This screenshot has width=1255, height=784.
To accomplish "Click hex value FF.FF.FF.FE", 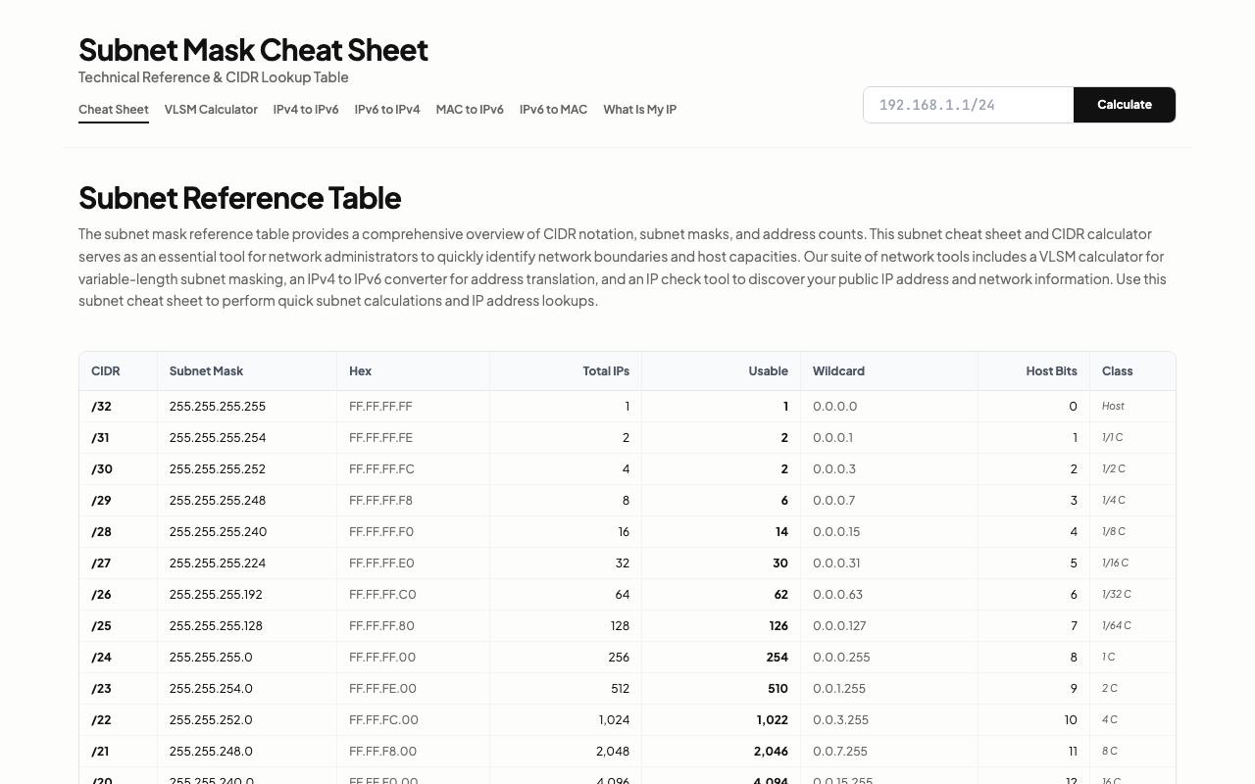I will click(380, 438).
